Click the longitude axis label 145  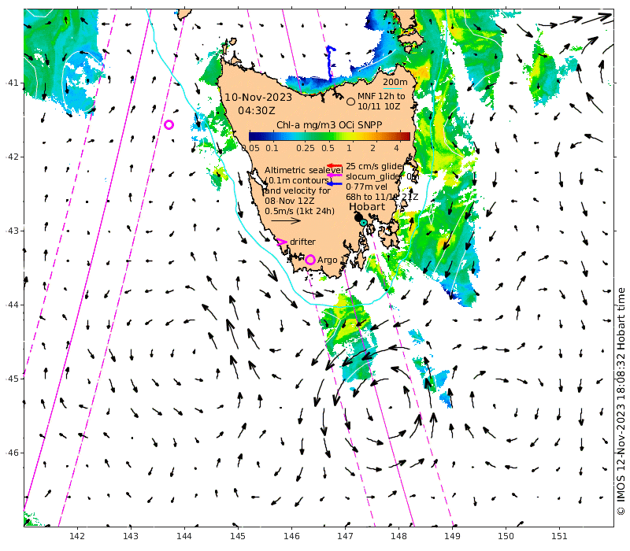click(x=238, y=536)
